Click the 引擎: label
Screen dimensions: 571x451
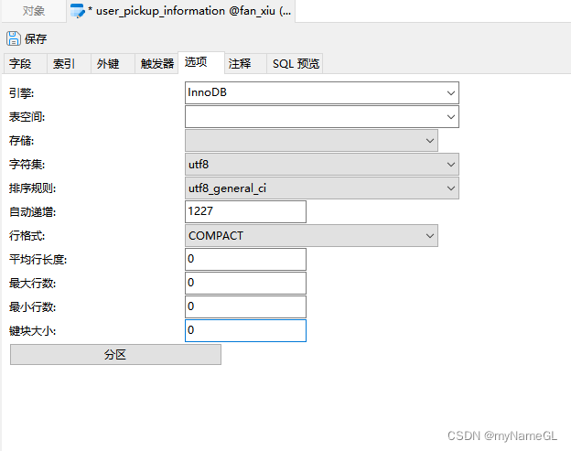21,93
